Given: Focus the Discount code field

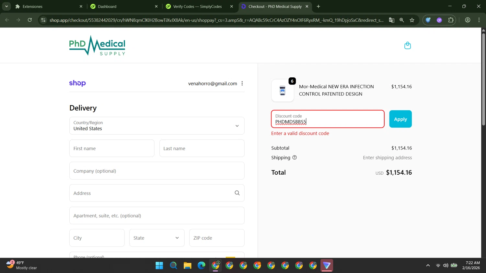Looking at the screenshot, I should pyautogui.click(x=328, y=119).
